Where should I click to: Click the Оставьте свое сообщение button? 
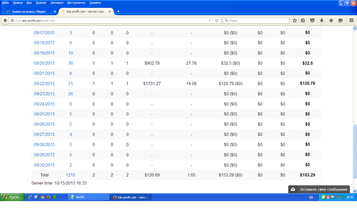click(x=319, y=189)
